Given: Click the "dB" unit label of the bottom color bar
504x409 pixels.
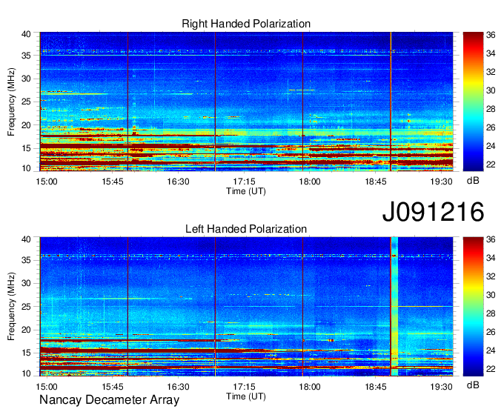Looking at the screenshot, I should coord(473,385).
